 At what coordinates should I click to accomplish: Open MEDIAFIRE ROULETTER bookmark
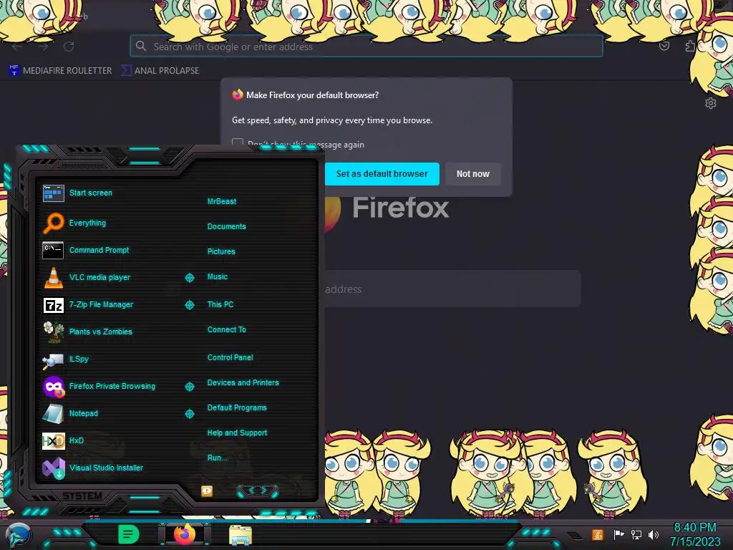[61, 71]
